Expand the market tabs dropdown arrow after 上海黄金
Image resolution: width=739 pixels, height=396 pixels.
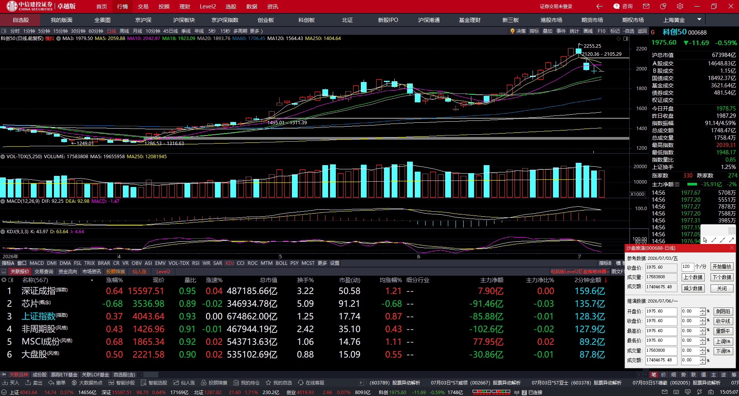click(699, 19)
